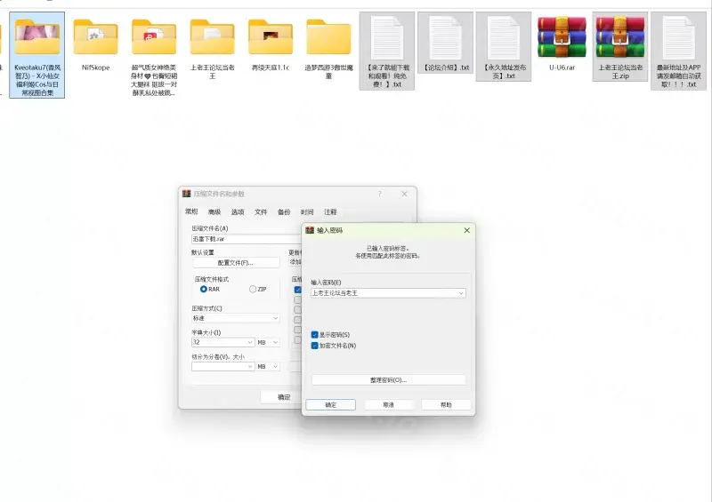Select the 【论坛介绍】.txt text file
Screen dimensions: 712x502
click(445, 37)
